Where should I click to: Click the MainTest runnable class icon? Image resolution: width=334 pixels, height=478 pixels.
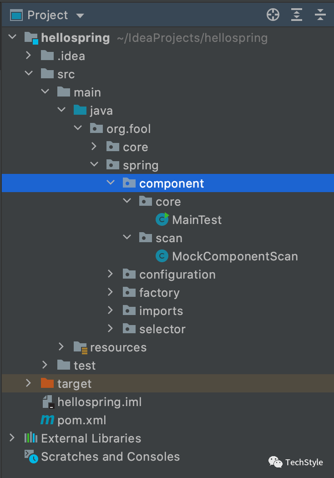click(162, 219)
